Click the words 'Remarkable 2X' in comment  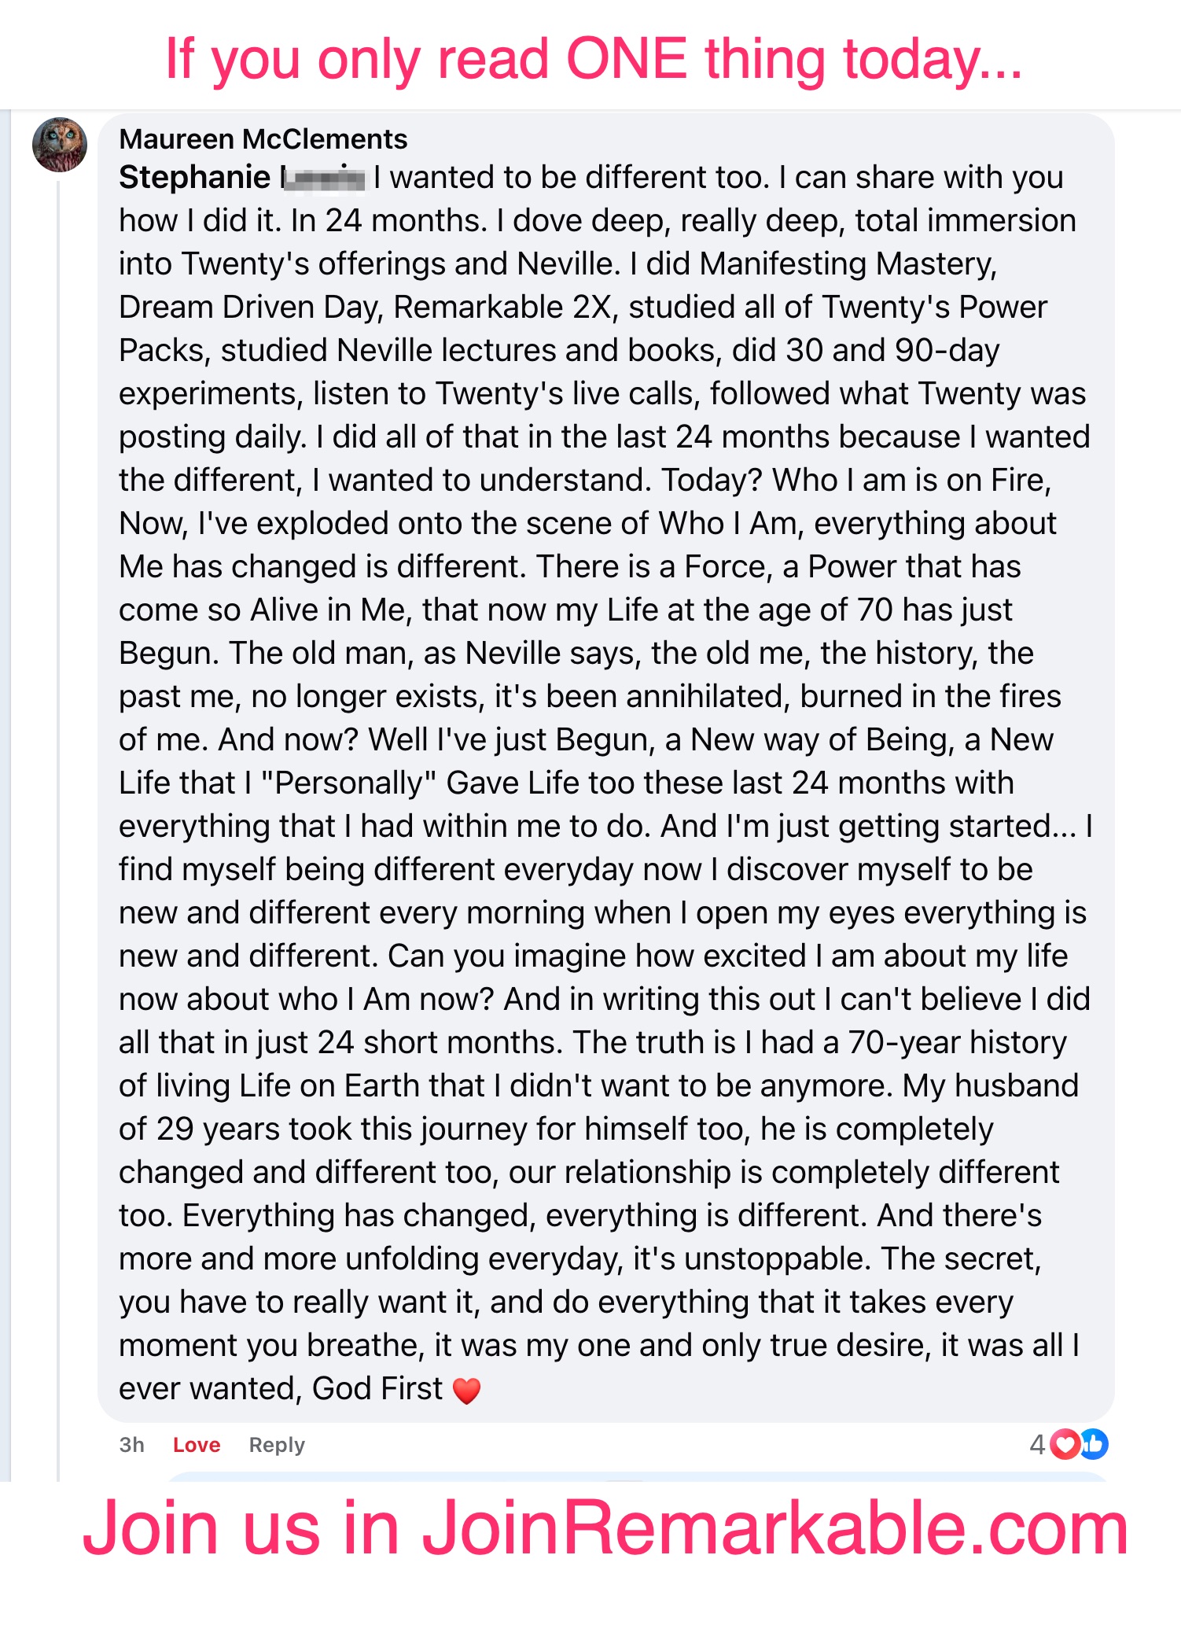502,308
